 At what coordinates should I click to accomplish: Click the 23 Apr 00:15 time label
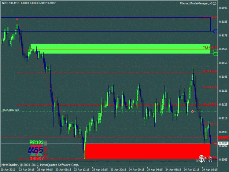27,169
